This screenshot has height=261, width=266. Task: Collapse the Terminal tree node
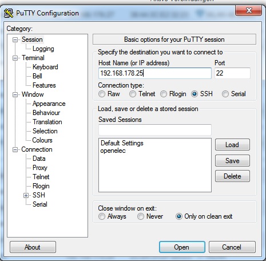(x=15, y=58)
